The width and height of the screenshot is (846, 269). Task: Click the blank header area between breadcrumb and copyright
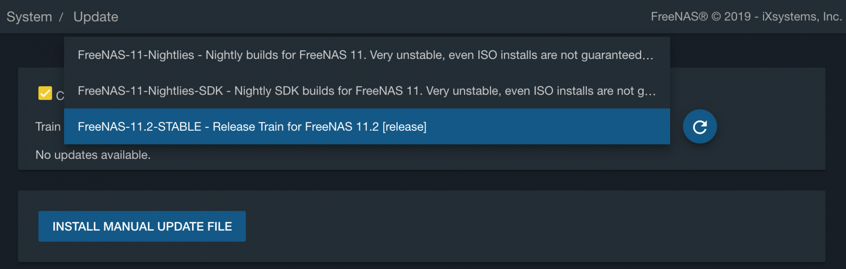coord(383,17)
